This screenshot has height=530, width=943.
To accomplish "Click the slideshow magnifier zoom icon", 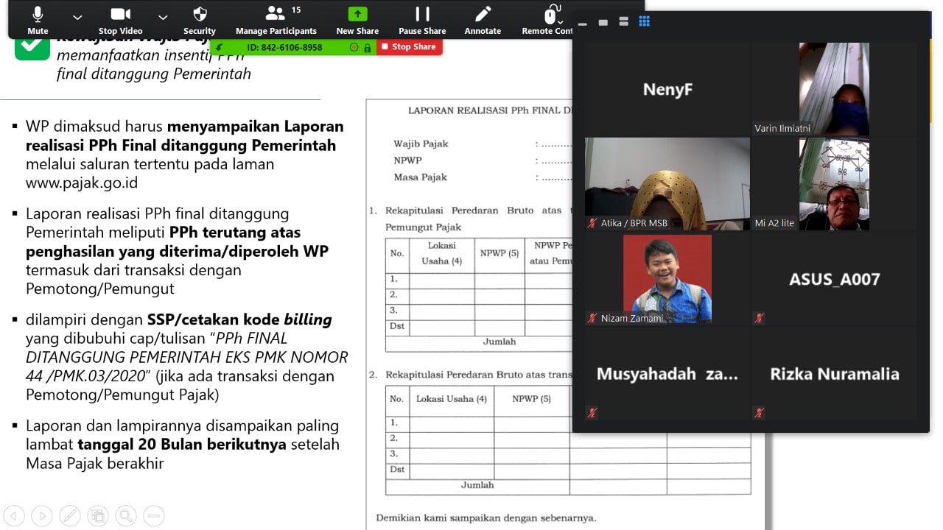I will click(125, 515).
